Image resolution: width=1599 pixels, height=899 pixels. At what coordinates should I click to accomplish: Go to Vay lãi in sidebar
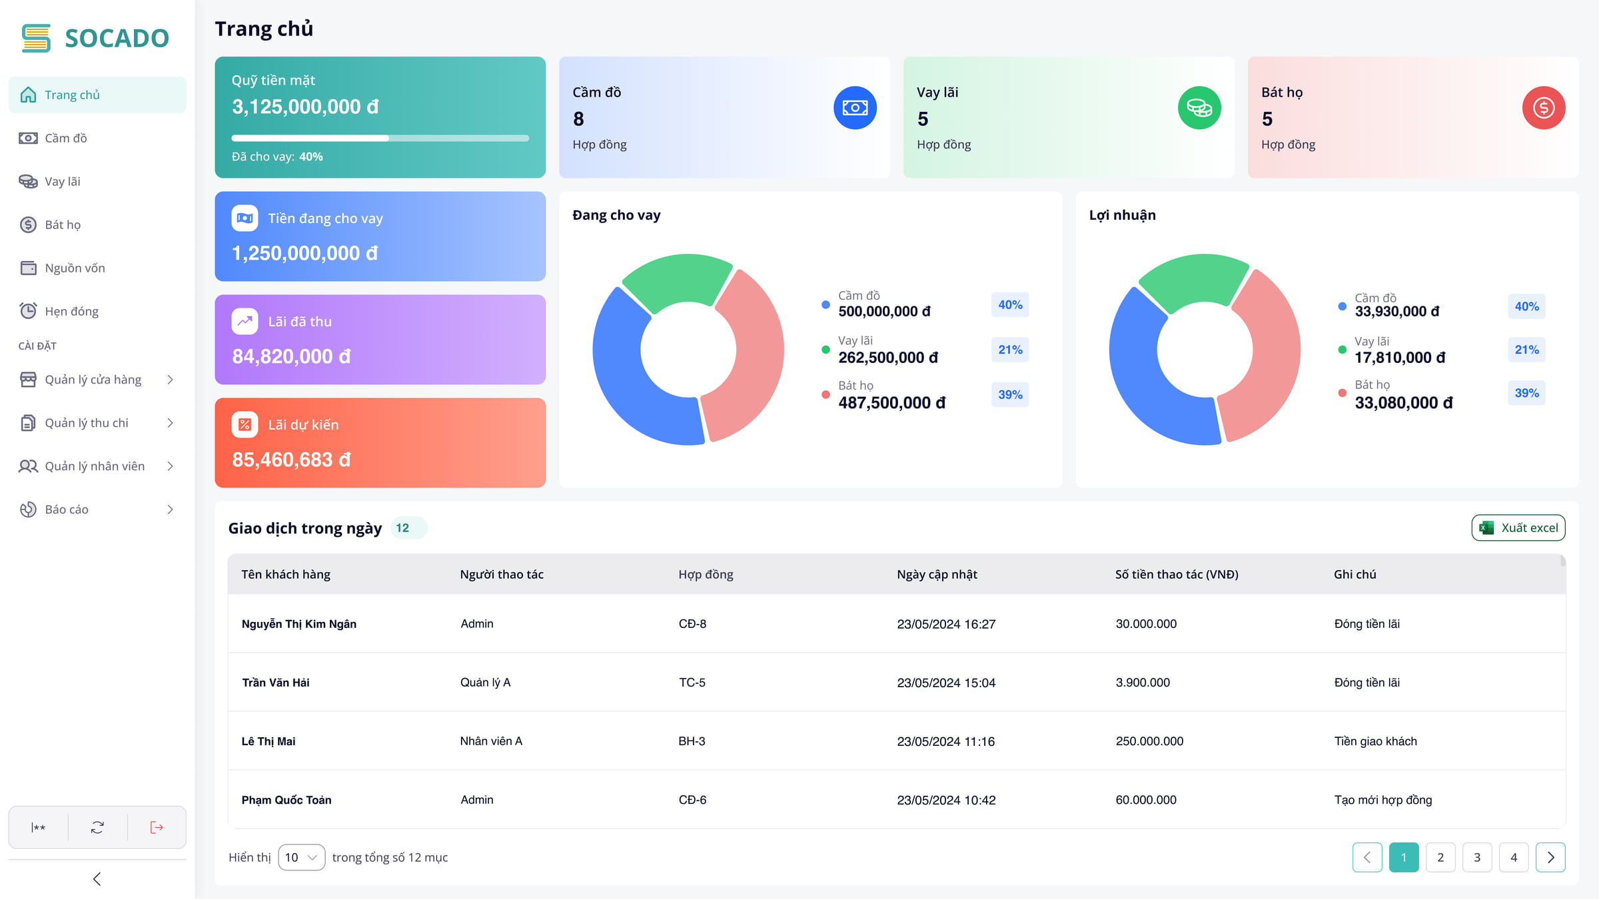coord(97,181)
